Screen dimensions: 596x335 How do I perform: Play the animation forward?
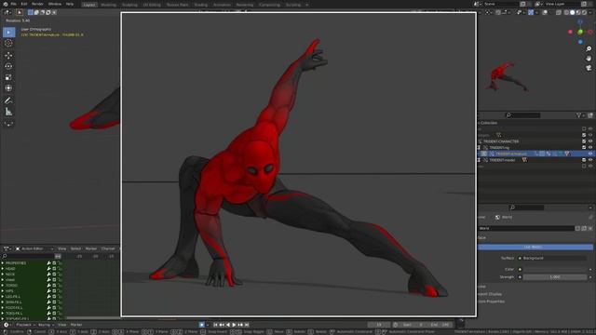[234, 325]
